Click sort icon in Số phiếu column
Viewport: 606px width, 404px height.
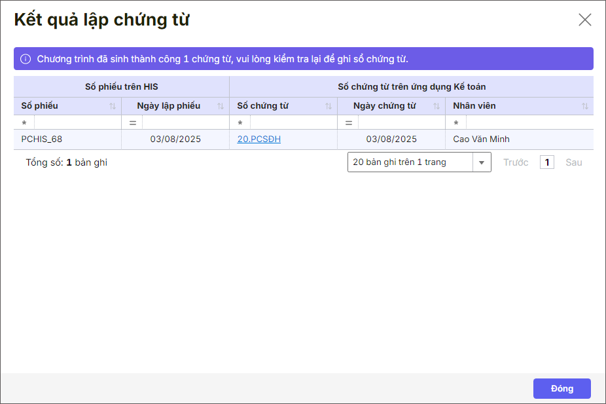(x=113, y=106)
